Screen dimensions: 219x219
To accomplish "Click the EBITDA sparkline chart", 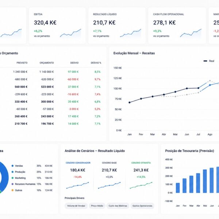I will click(70, 33).
